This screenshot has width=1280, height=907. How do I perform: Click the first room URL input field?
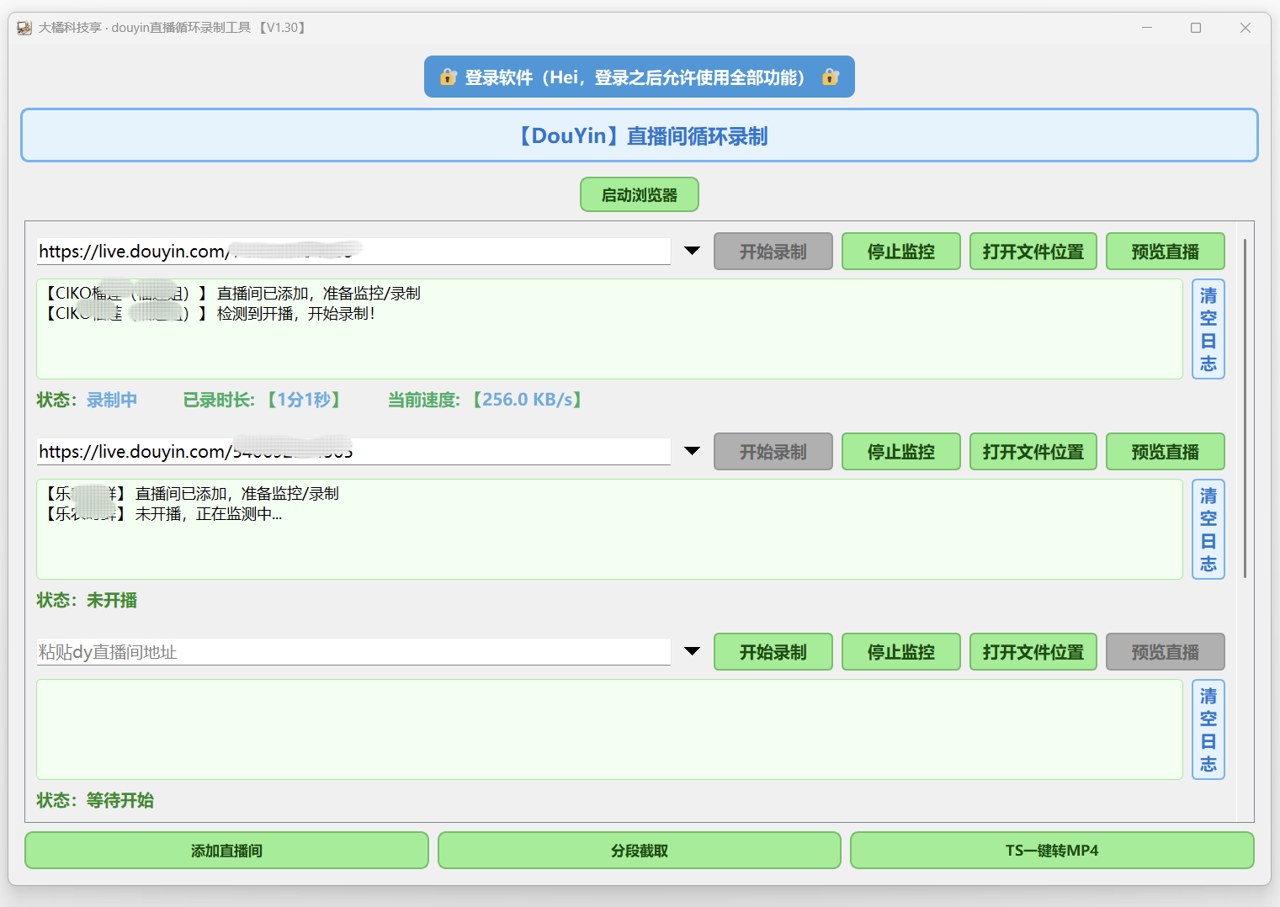[353, 252]
